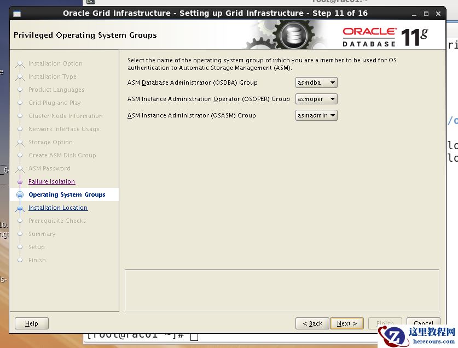The width and height of the screenshot is (458, 348).
Task: Click the Product Languages step label
Action: click(x=56, y=90)
